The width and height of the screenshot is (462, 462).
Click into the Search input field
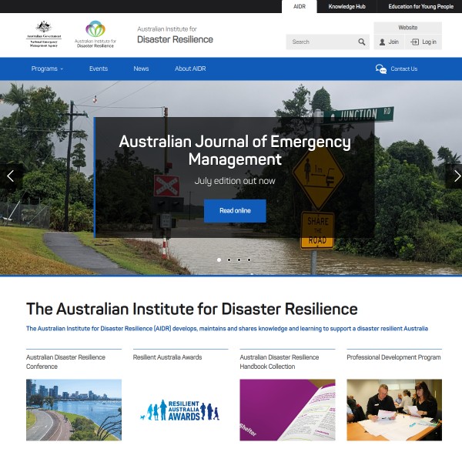(321, 42)
